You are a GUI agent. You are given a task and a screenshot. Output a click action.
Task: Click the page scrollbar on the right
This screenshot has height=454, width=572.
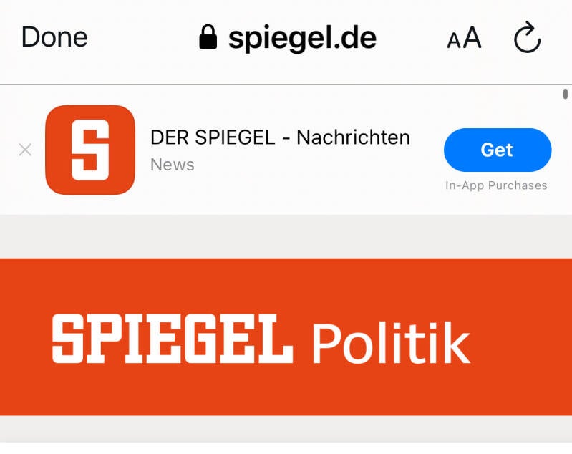566,94
